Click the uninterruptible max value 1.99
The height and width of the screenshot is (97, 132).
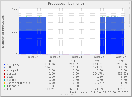(x=124, y=83)
